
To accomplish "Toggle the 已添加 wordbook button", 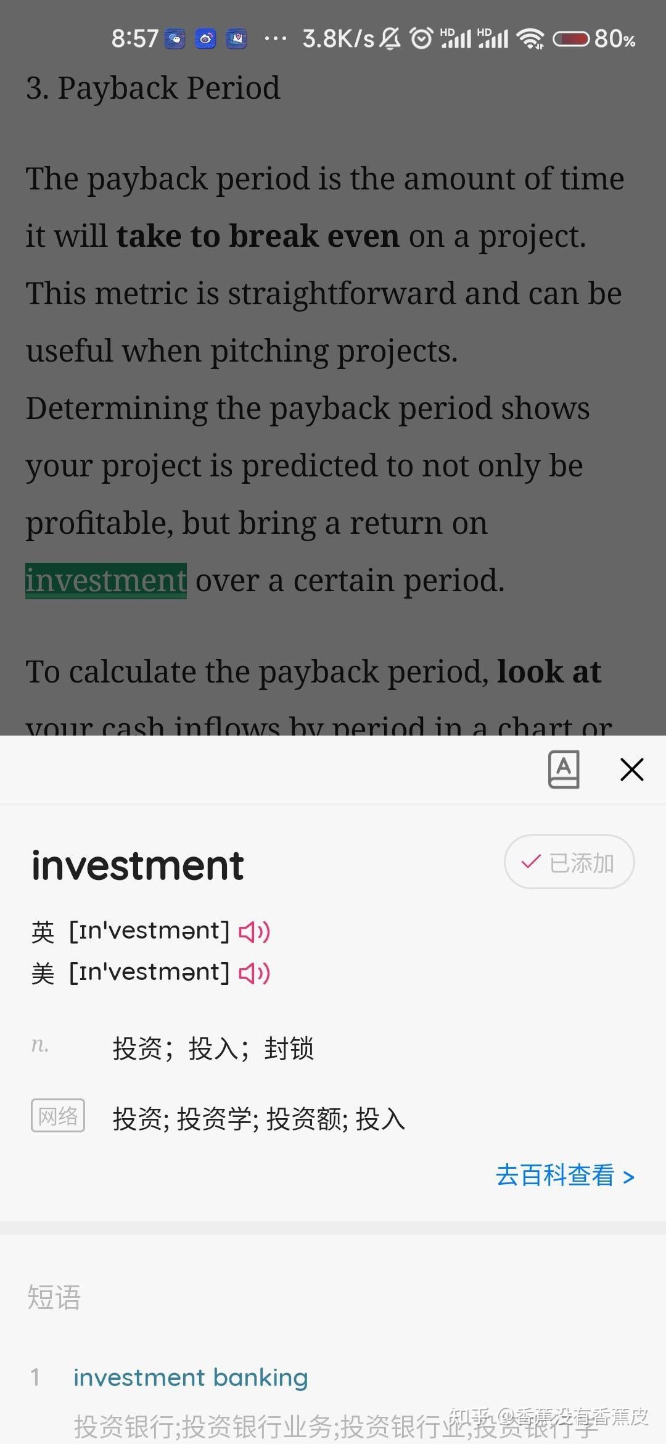I will pos(569,862).
